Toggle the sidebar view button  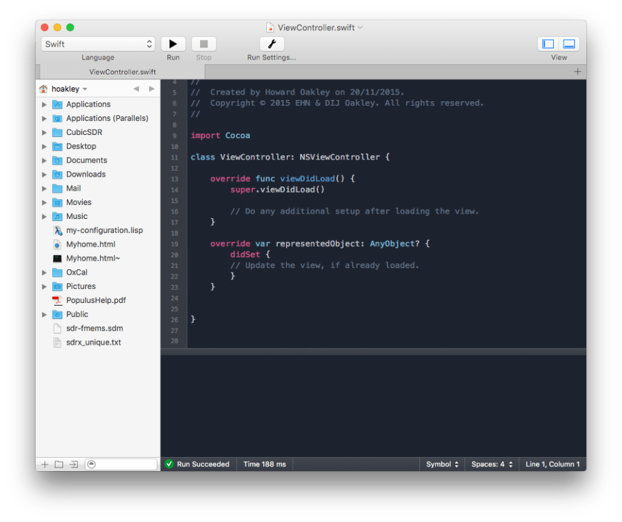pyautogui.click(x=548, y=44)
